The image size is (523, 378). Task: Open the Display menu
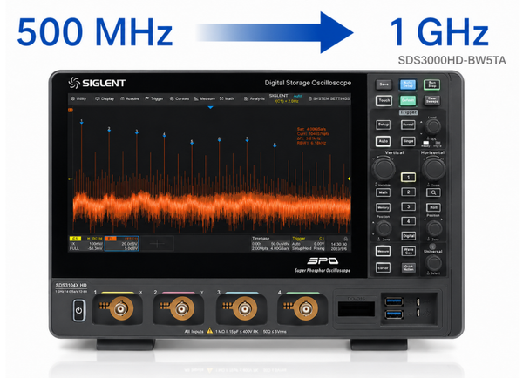(x=105, y=98)
